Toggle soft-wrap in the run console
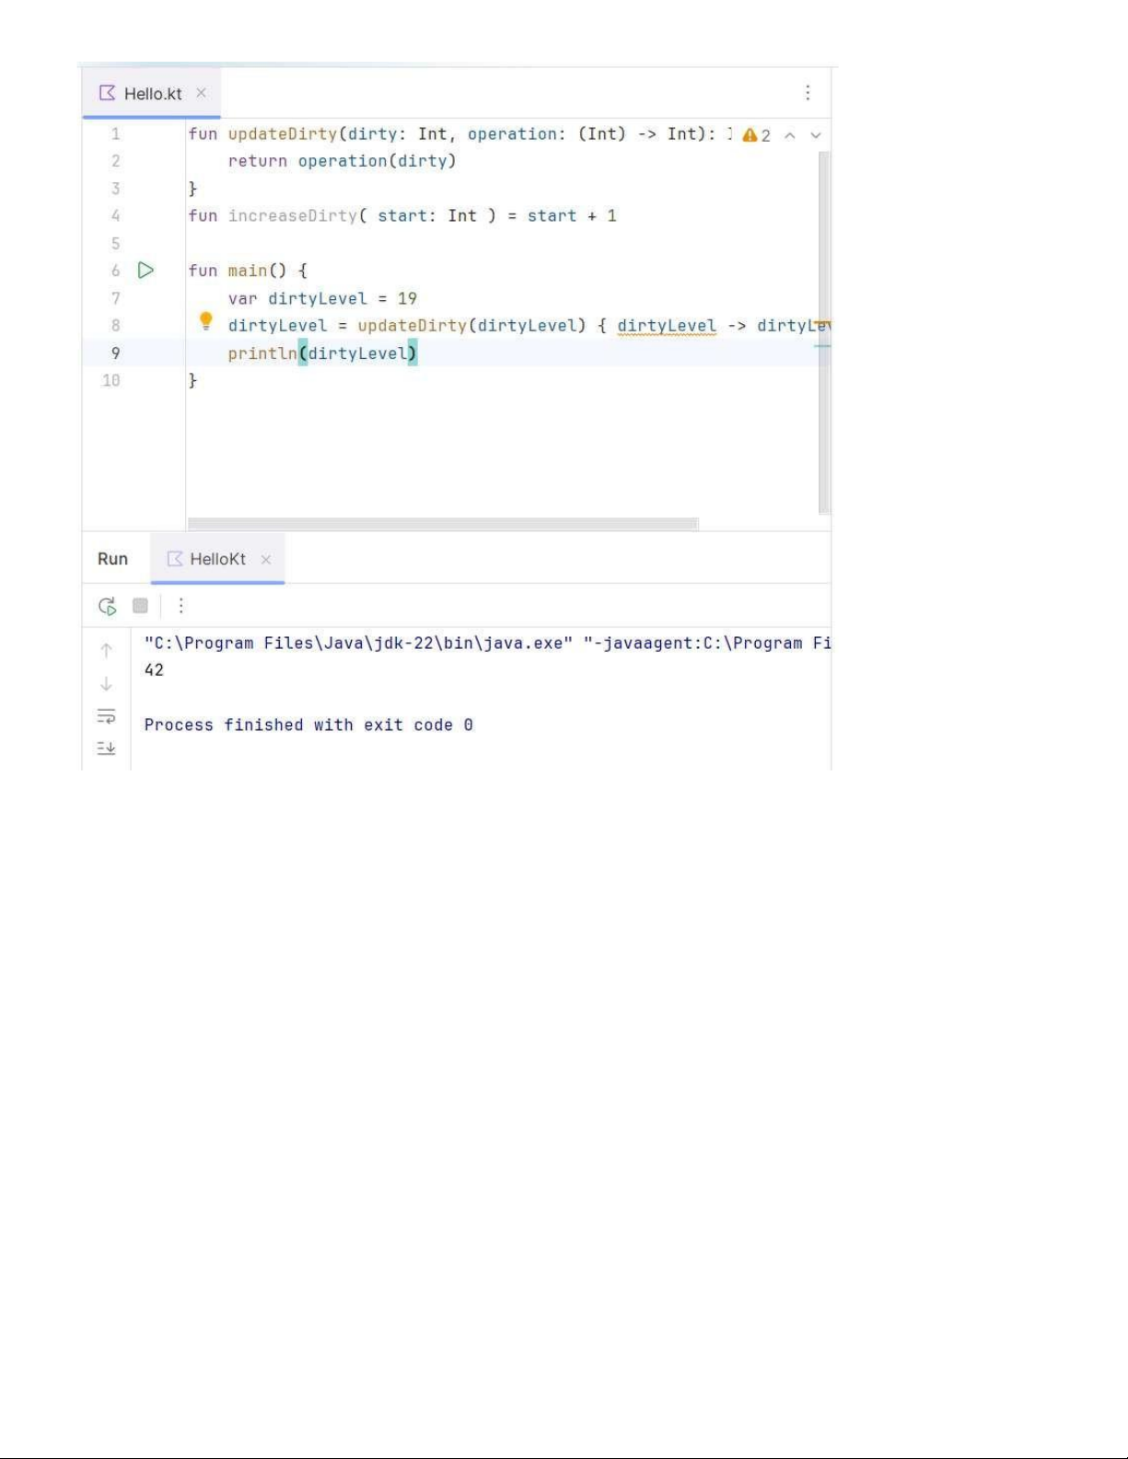Viewport: 1128px width, 1459px height. point(107,716)
